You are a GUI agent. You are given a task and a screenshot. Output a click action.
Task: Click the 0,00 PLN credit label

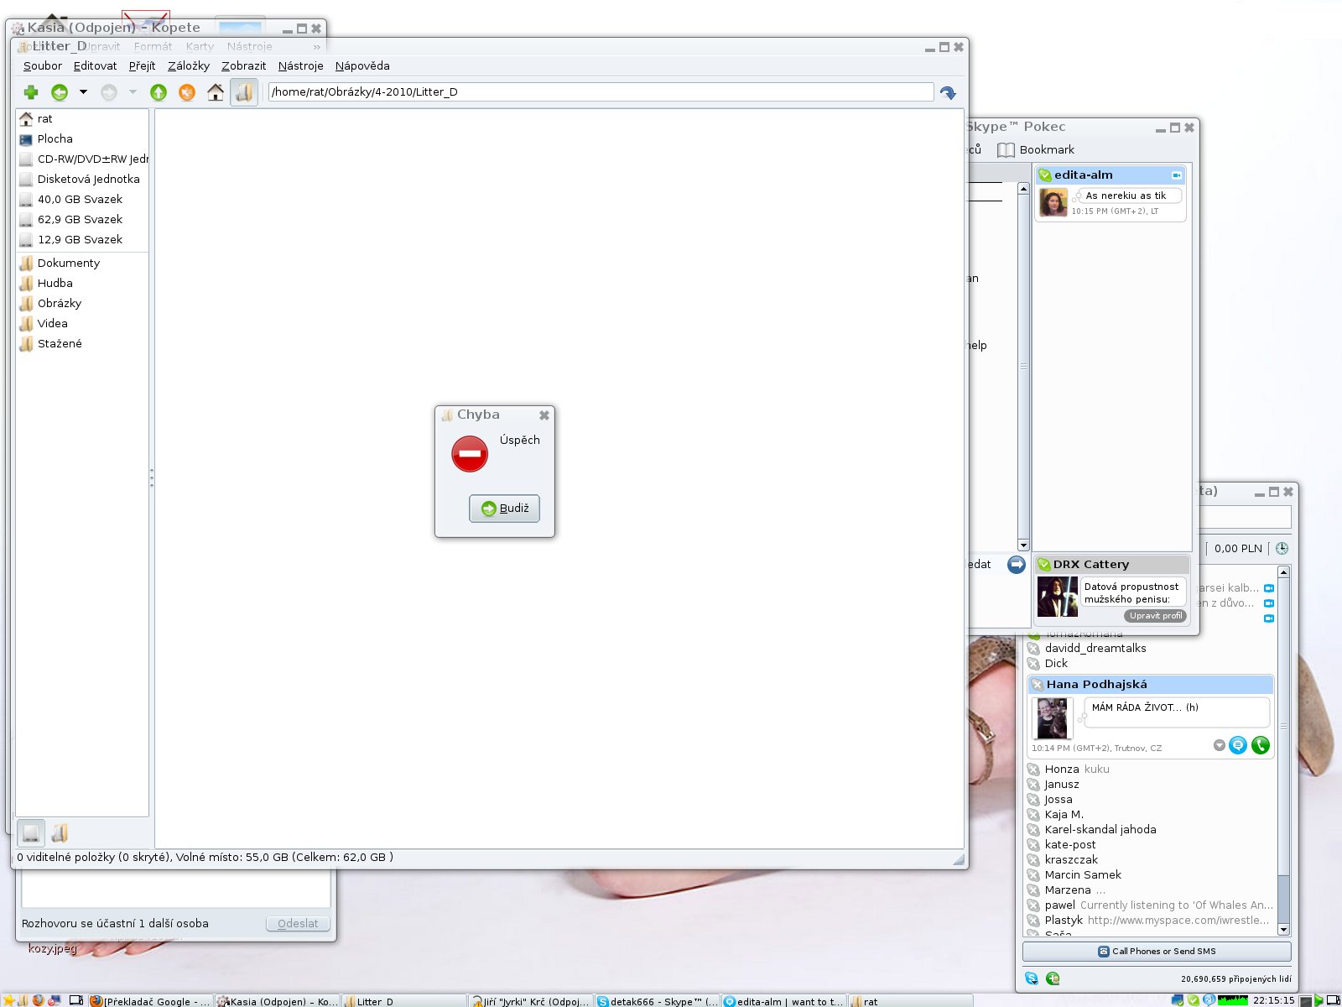[x=1238, y=549]
